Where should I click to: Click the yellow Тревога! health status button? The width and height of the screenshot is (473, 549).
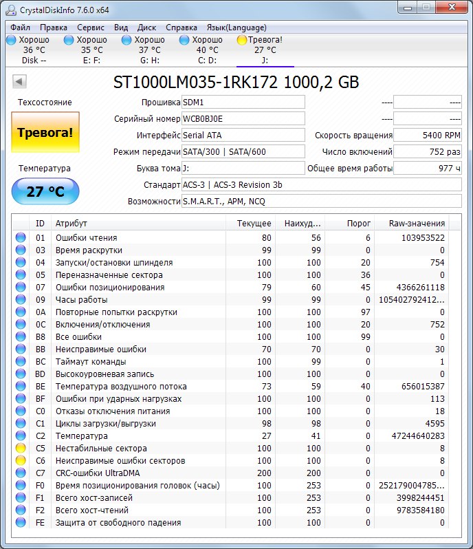(x=45, y=132)
